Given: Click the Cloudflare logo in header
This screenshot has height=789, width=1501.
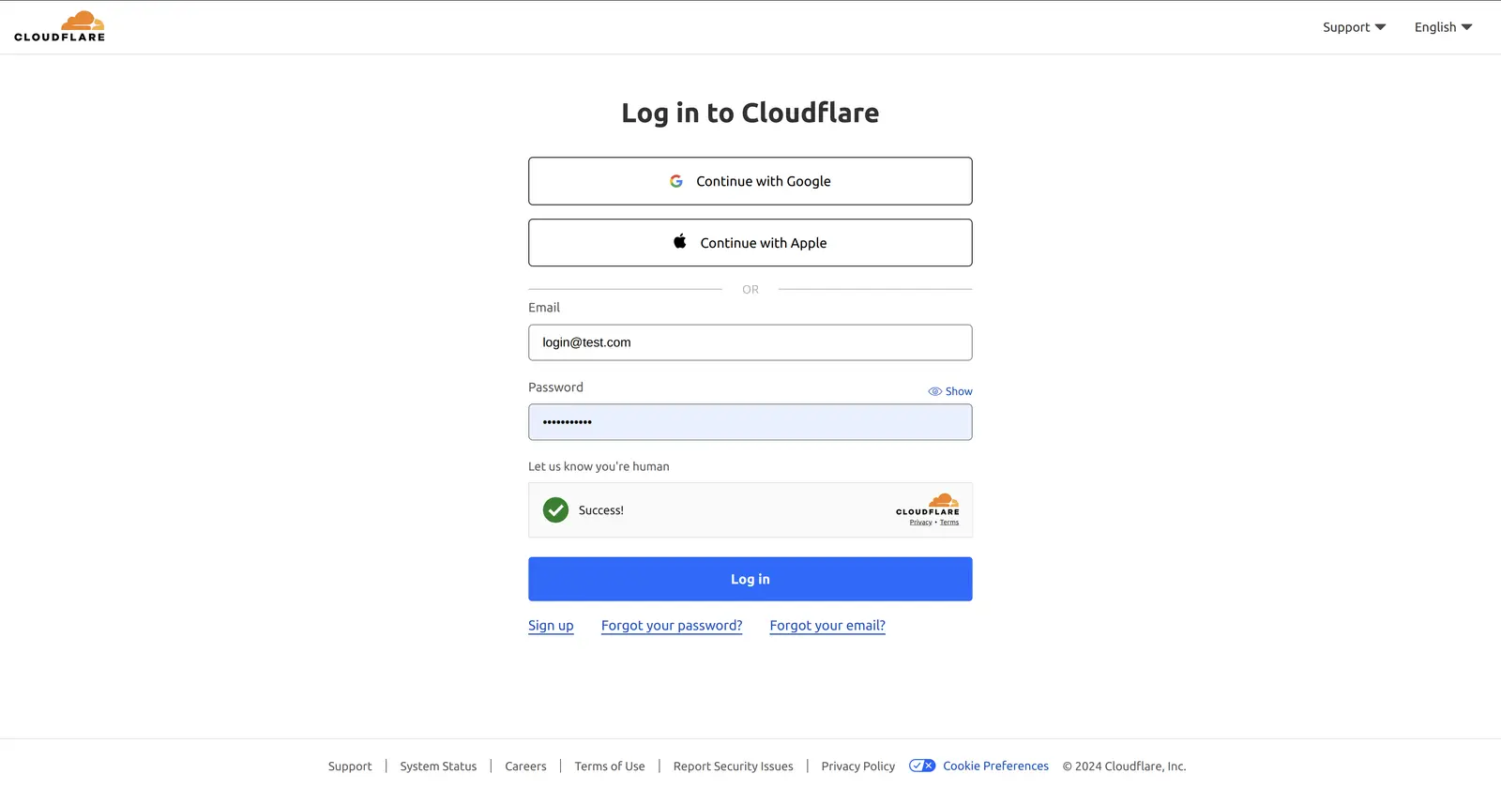Looking at the screenshot, I should [59, 26].
